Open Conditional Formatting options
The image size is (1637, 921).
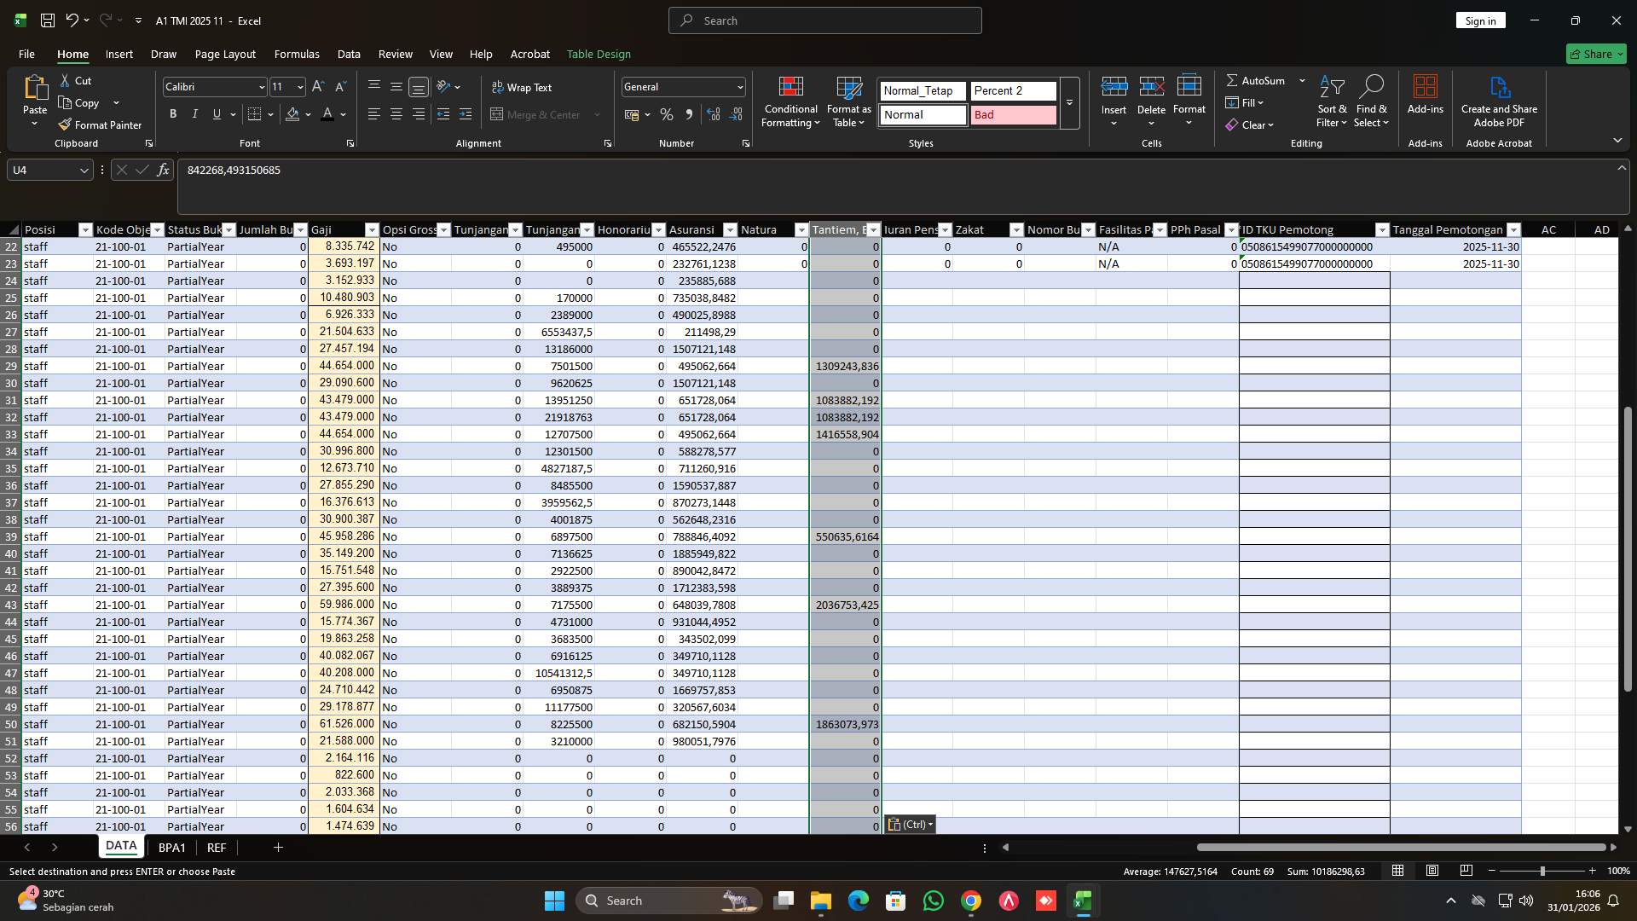790,102
